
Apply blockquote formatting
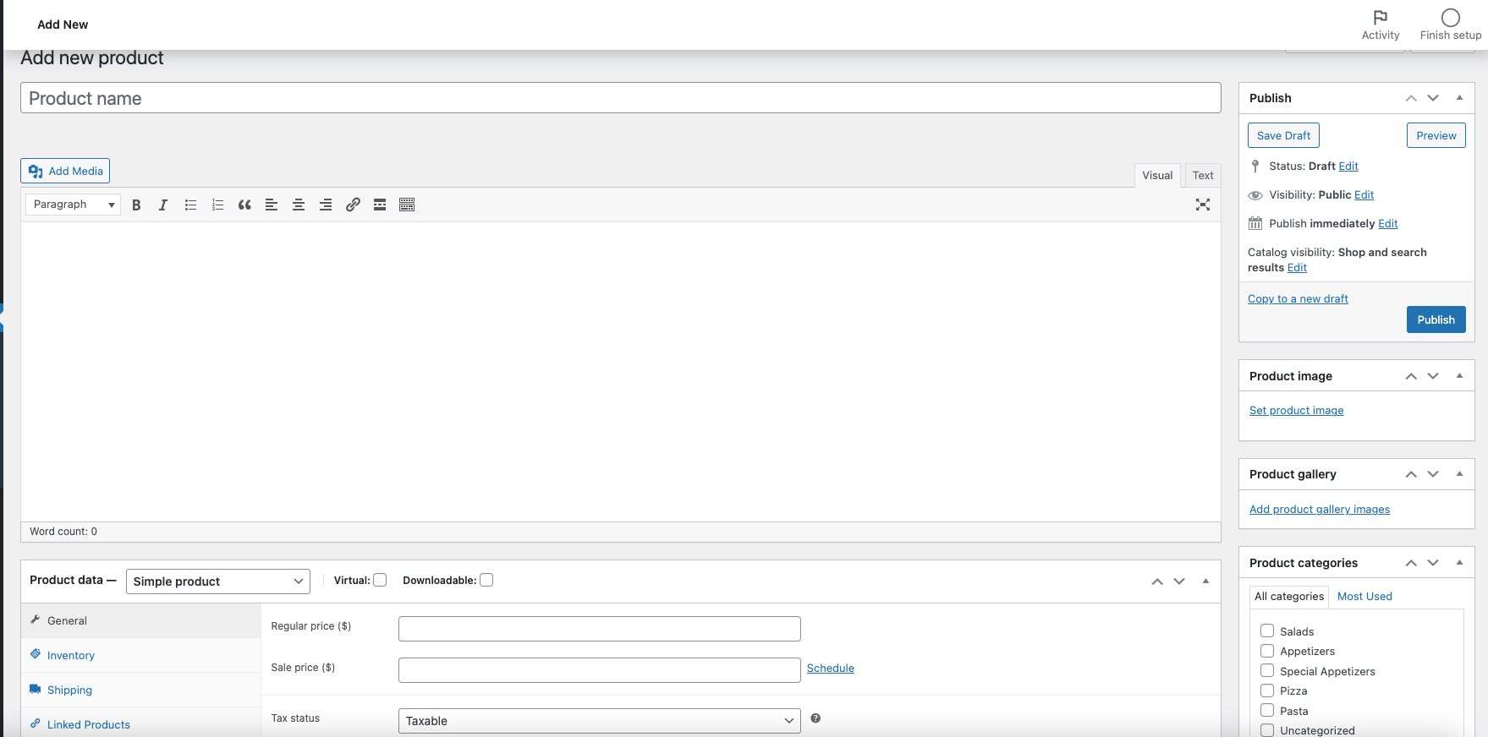click(x=244, y=205)
